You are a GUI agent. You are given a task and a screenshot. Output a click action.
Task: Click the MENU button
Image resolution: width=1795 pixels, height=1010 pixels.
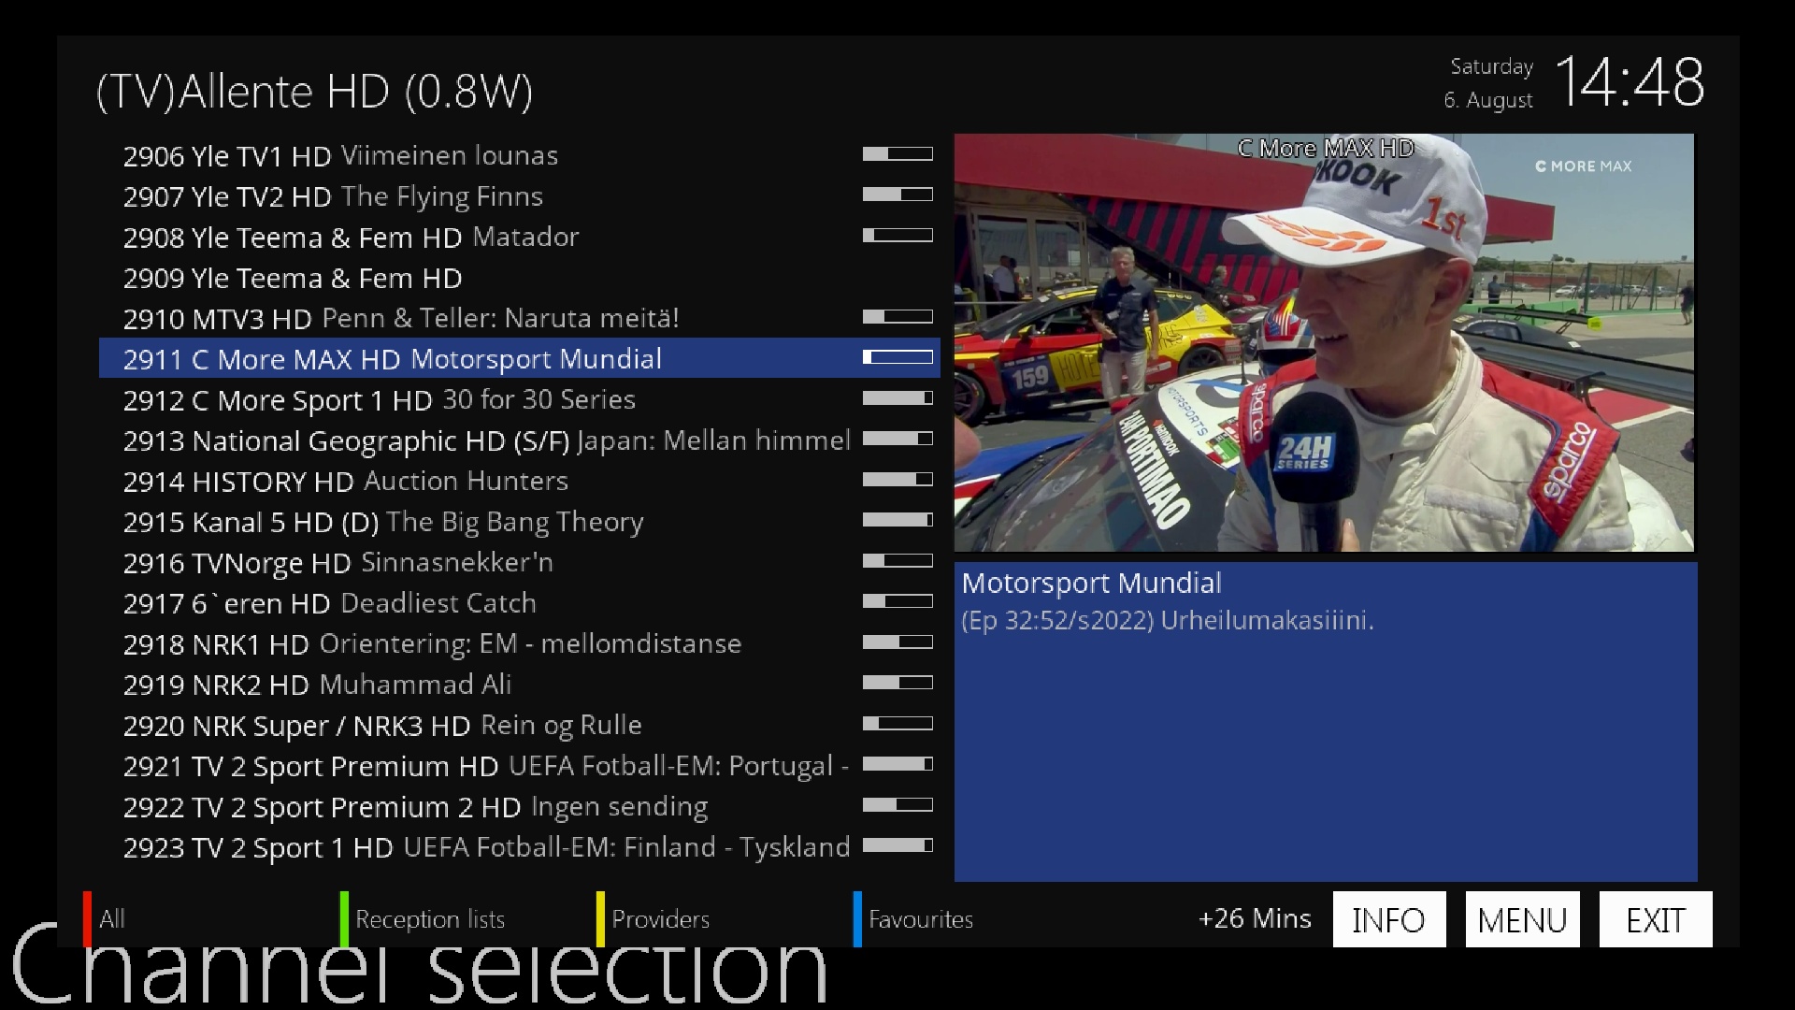(1522, 919)
